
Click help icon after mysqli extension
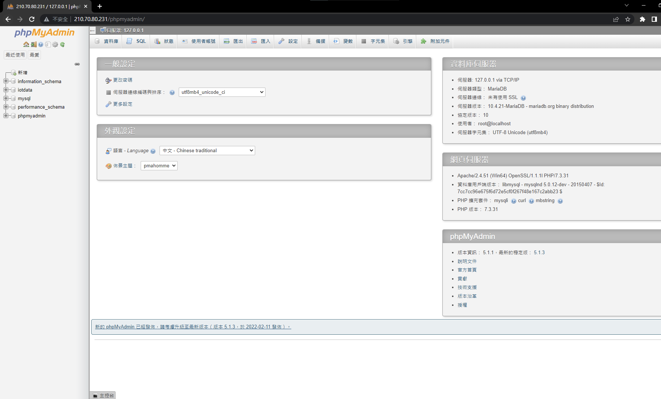tap(514, 201)
